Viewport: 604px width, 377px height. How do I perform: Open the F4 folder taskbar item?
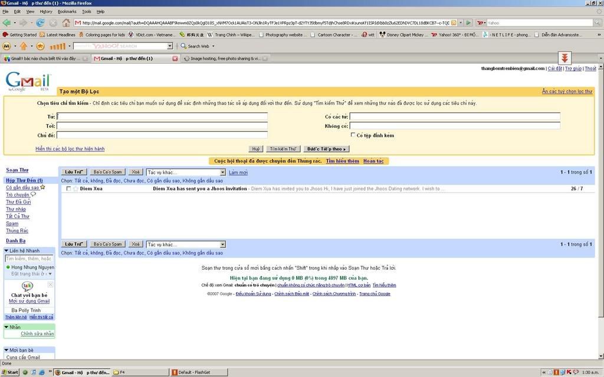pos(140,372)
